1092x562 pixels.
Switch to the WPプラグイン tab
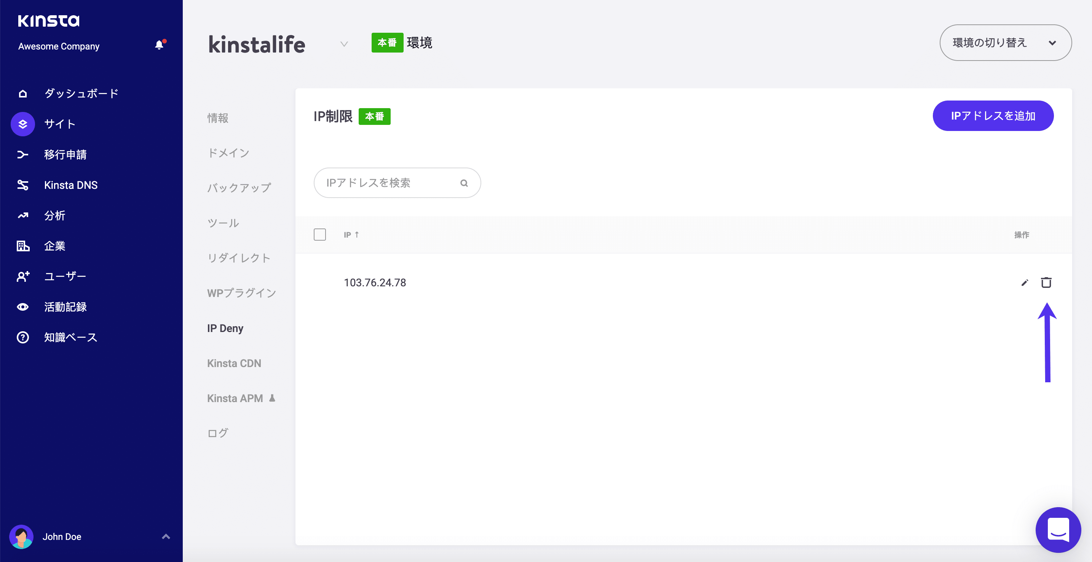[x=242, y=293]
